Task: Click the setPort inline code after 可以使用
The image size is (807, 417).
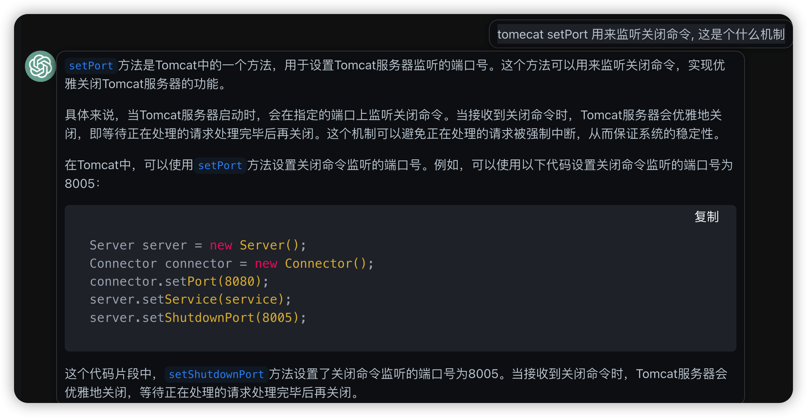Action: (220, 166)
